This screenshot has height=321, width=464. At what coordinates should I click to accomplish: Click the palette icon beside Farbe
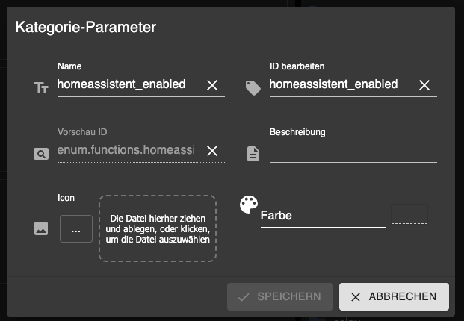point(248,205)
